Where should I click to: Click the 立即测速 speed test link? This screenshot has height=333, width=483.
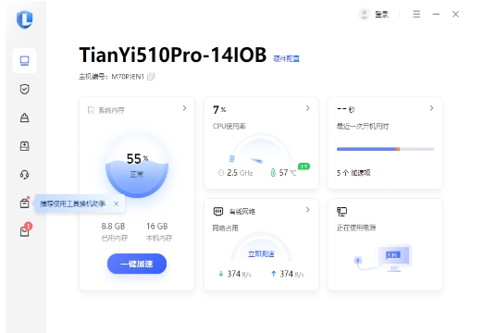click(x=261, y=254)
